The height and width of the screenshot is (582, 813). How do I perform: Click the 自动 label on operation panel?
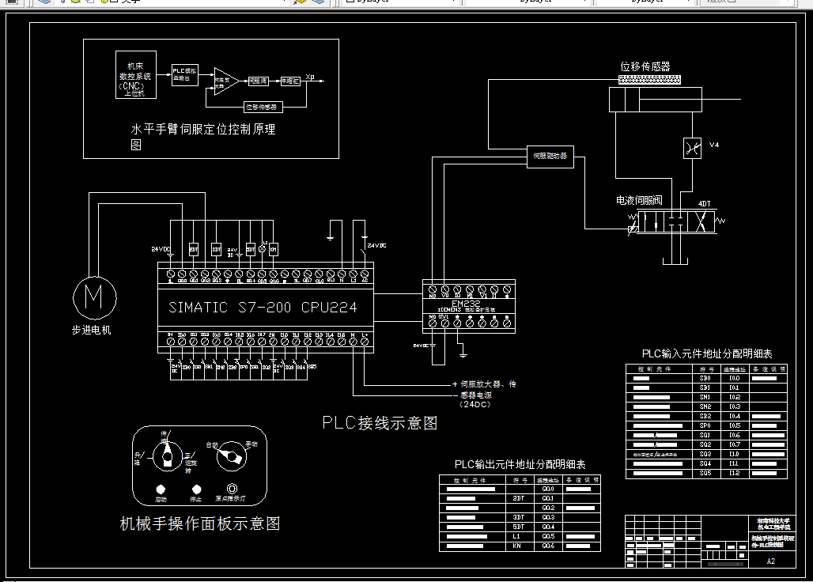click(x=212, y=445)
